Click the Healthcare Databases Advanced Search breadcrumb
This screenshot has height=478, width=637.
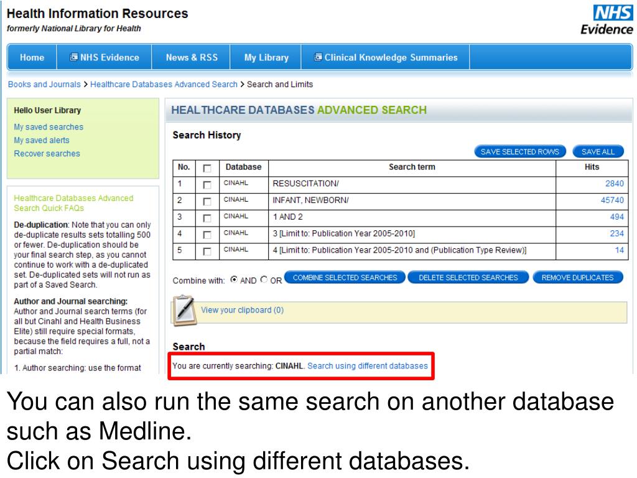point(164,84)
